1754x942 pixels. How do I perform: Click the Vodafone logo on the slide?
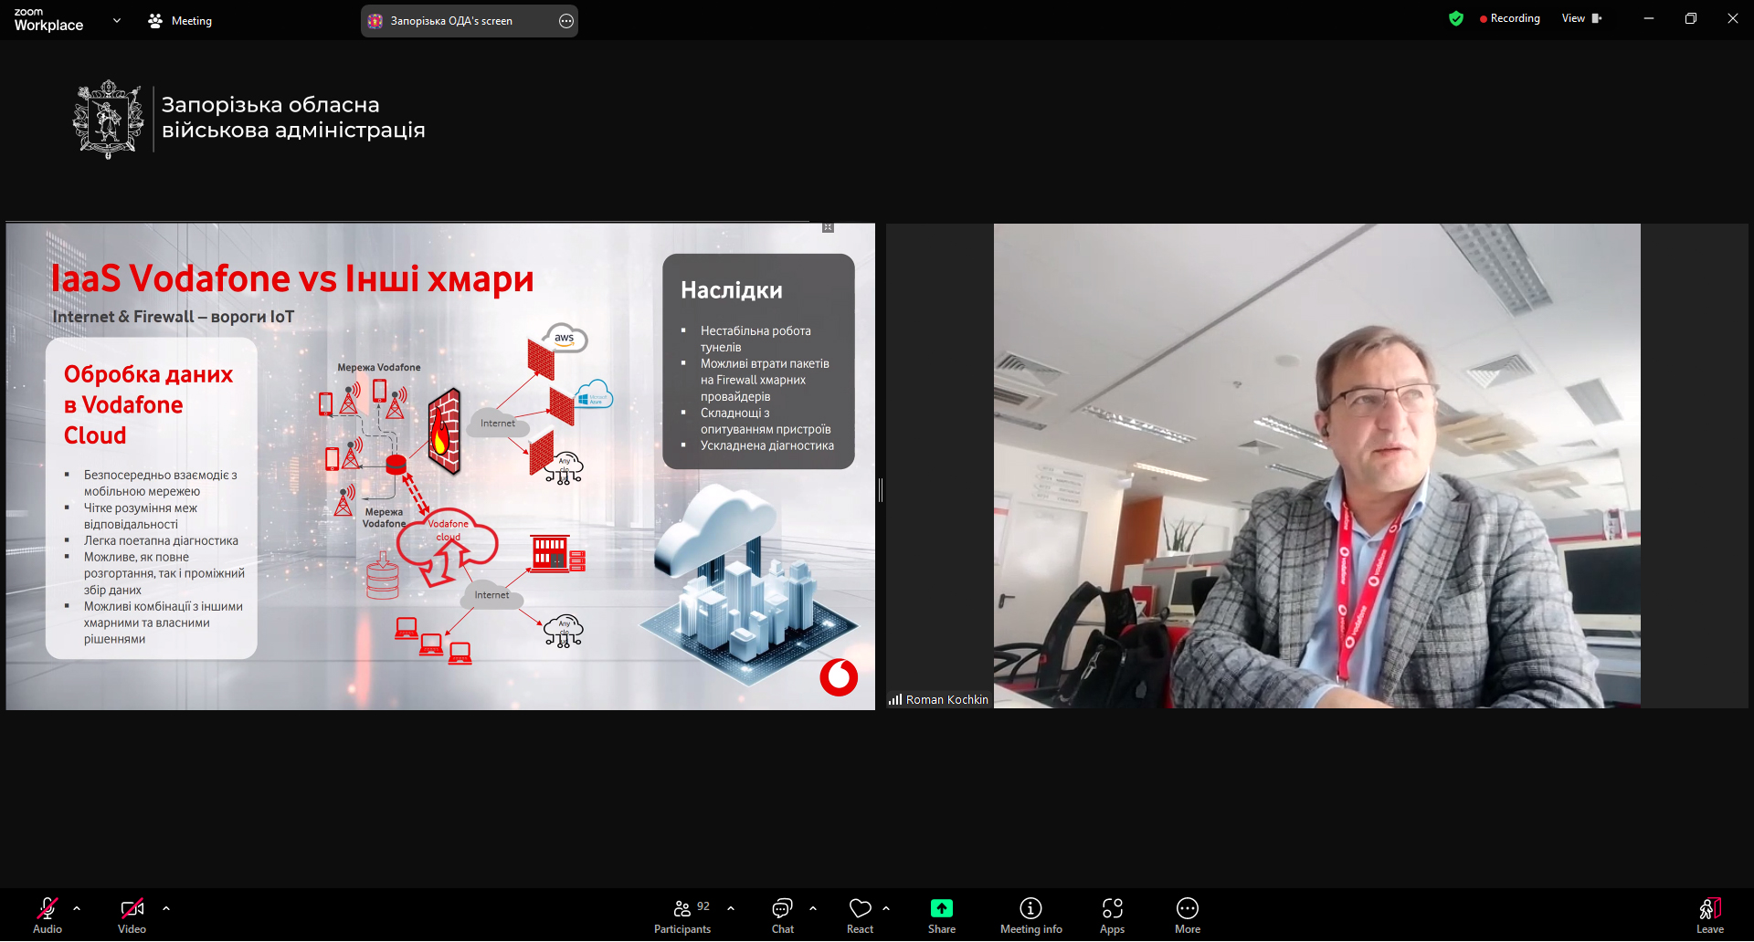839,677
